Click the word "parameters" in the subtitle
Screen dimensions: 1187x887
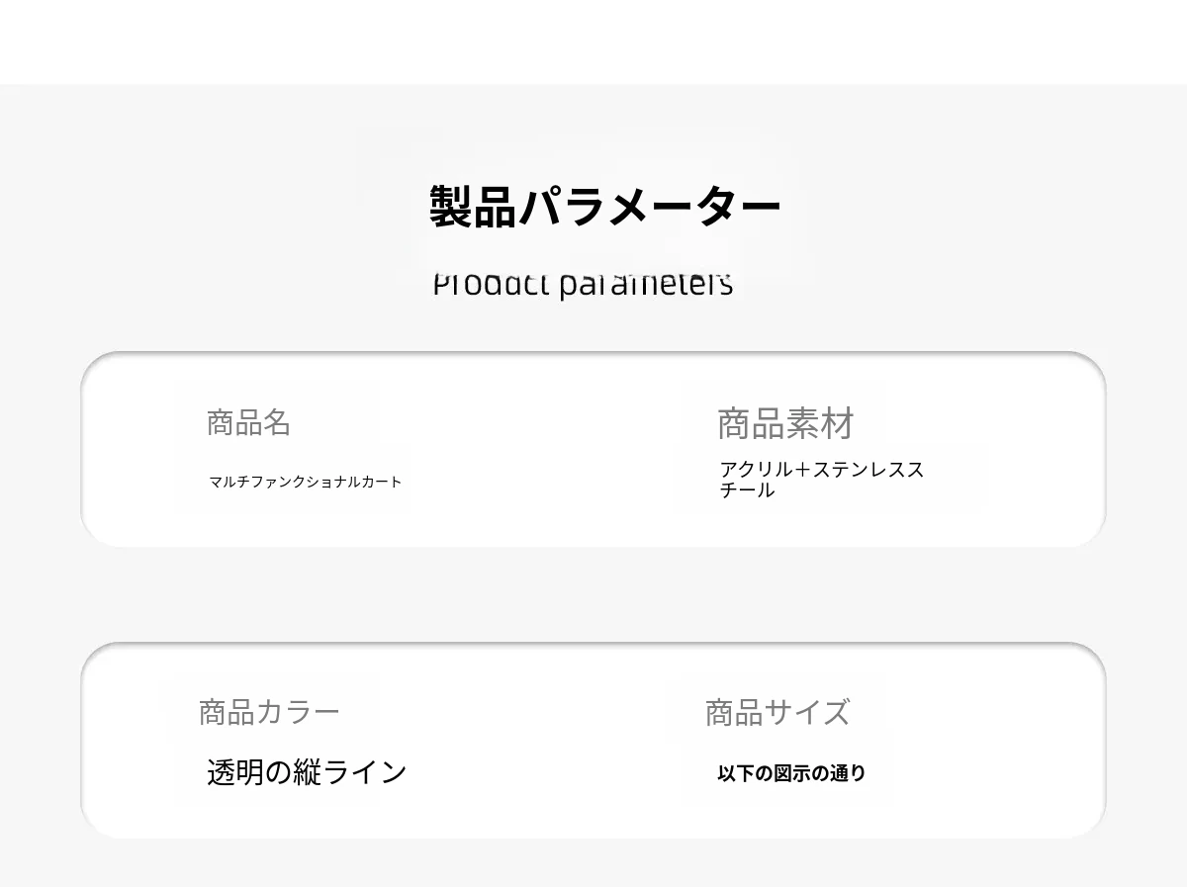click(x=645, y=285)
